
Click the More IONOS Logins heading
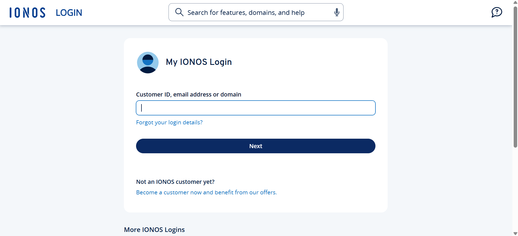pyautogui.click(x=154, y=230)
